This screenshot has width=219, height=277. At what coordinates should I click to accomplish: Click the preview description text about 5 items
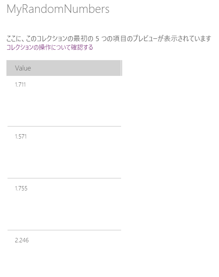109,39
